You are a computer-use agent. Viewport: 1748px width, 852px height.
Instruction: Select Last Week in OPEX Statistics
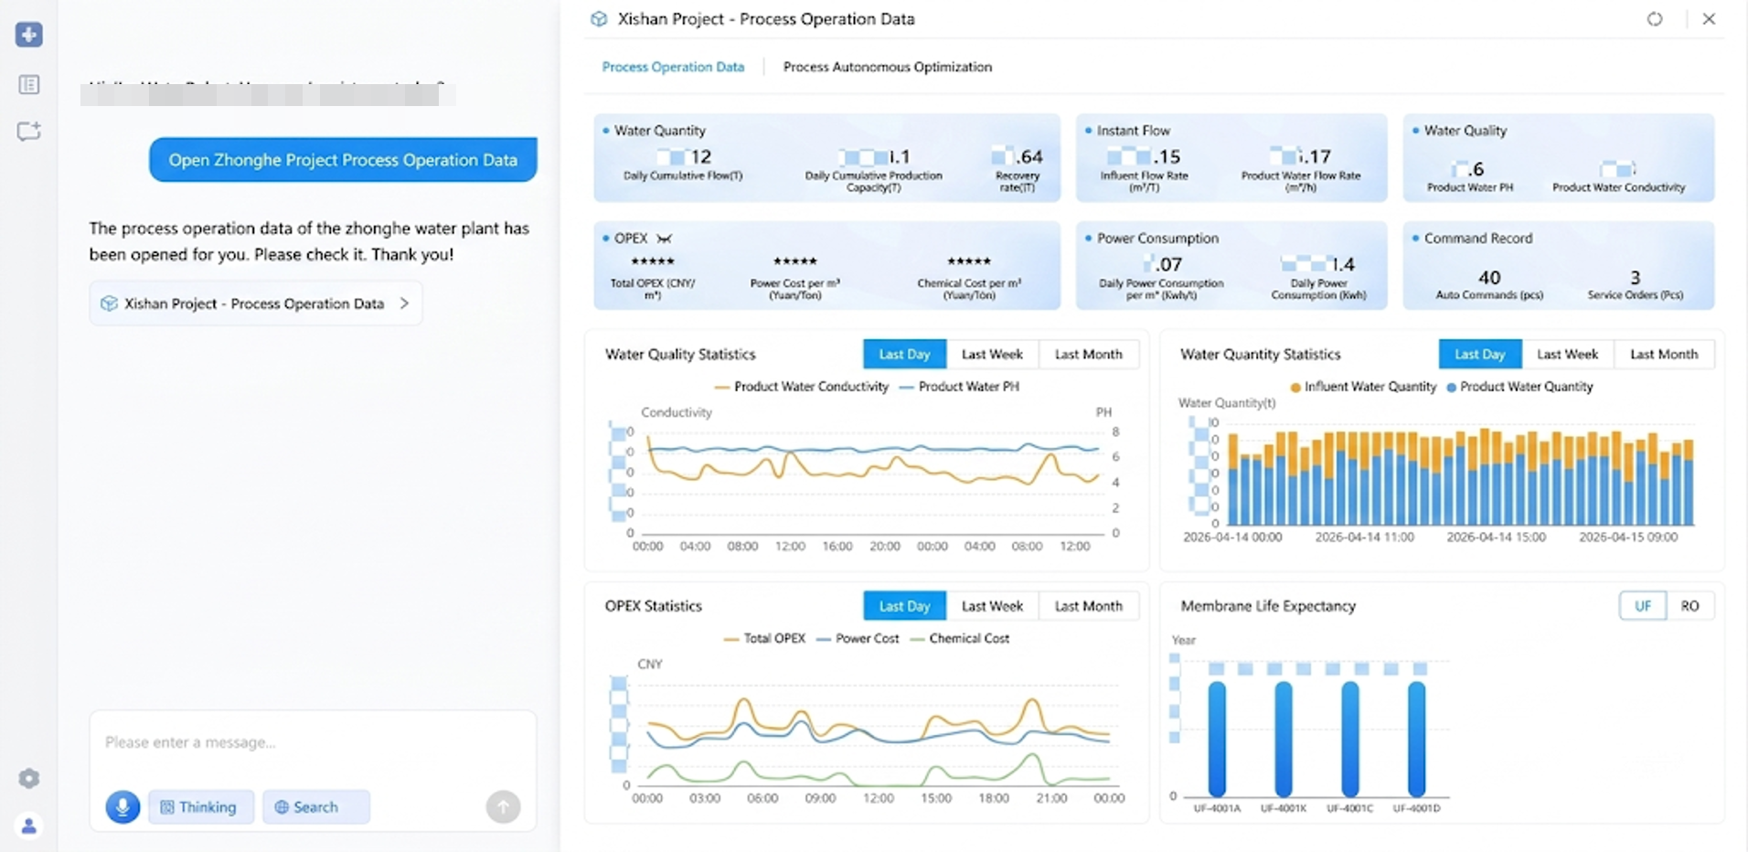pyautogui.click(x=992, y=606)
